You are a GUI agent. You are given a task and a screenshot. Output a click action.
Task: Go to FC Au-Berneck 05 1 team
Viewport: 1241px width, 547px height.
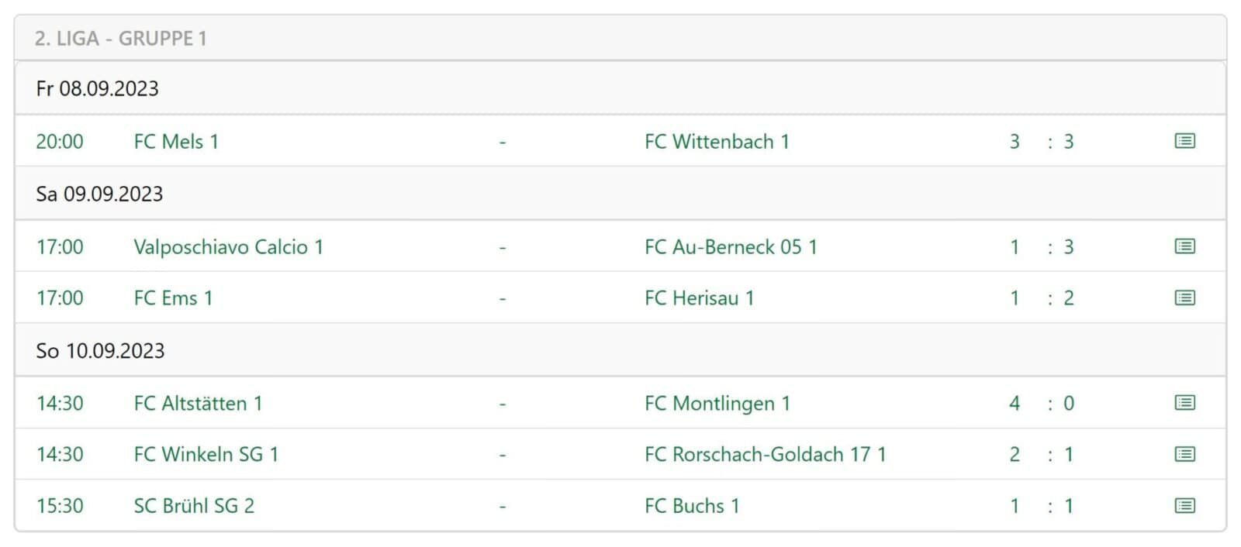731,247
